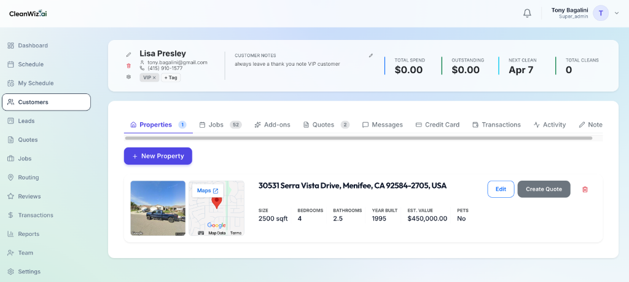Viewport: 629px width, 282px height.
Task: Click the Team add-person icon
Action: click(x=11, y=253)
